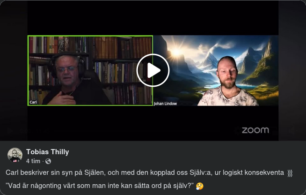The height and width of the screenshot is (195, 306).
Task: Open Tobias Thilly's profile picture
Action: coord(15,155)
